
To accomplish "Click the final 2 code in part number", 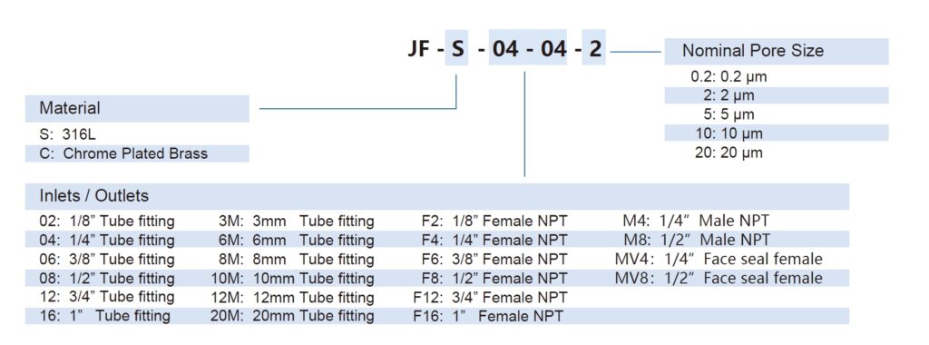I will pos(594,47).
